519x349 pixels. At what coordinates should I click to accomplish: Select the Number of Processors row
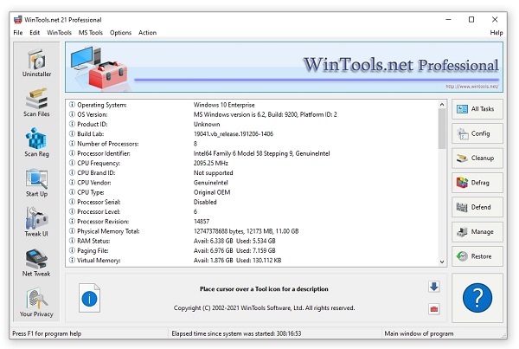tap(252, 144)
